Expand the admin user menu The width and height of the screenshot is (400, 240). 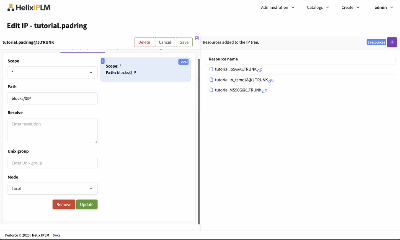click(x=384, y=7)
